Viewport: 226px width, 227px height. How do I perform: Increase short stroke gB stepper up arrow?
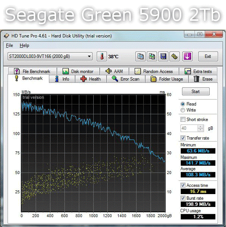coord(201,127)
